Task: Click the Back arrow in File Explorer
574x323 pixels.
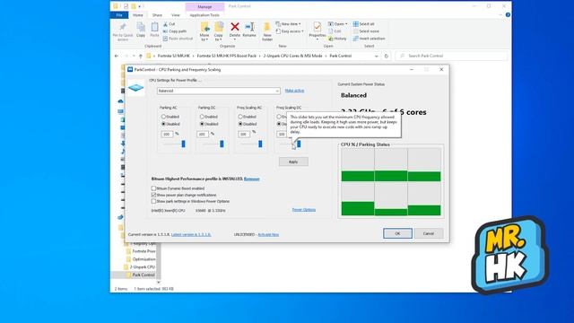Action: (x=117, y=56)
